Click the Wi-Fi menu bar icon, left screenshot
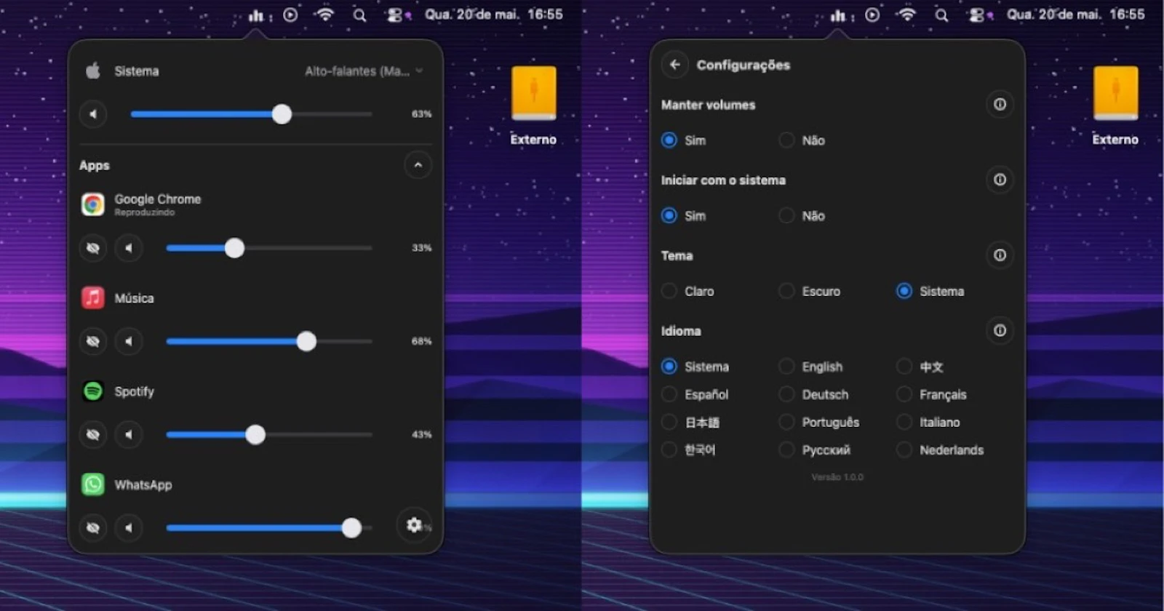This screenshot has height=611, width=1164. pos(325,15)
